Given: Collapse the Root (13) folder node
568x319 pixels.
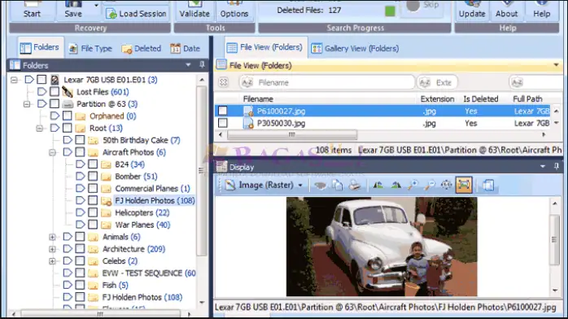Looking at the screenshot, I should (40, 129).
